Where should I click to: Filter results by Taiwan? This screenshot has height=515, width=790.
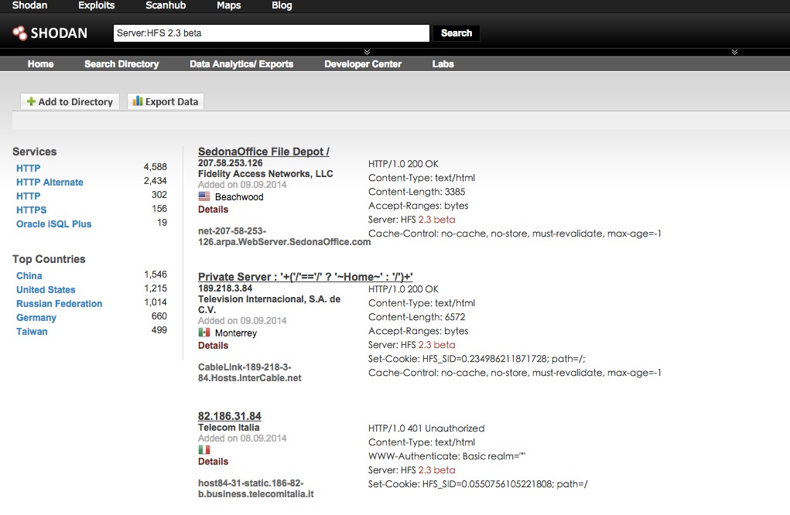point(32,331)
